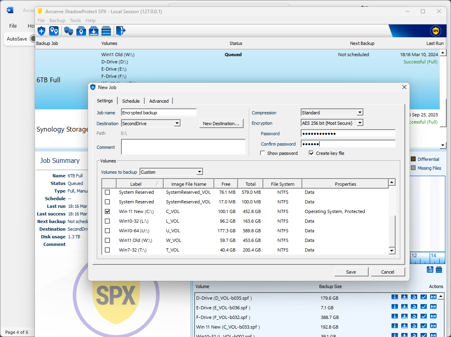Click the stacked-disks icon above Actions
The image size is (451, 337).
439,270
